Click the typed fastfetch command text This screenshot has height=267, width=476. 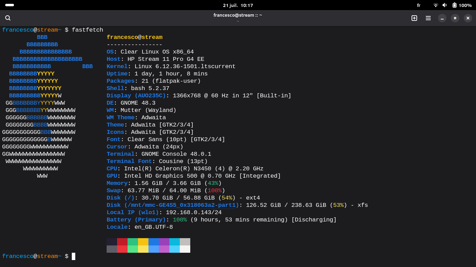point(87,30)
